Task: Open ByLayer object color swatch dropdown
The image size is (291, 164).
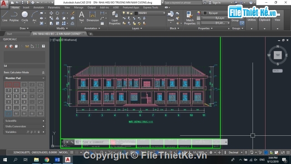Action: click(x=205, y=13)
